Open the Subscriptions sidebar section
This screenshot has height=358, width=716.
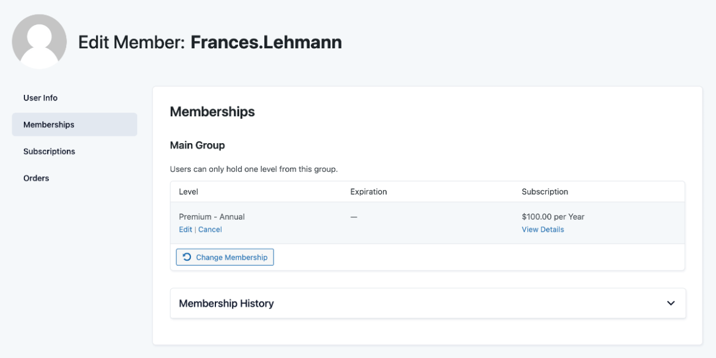(48, 151)
